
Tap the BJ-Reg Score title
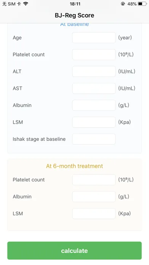pyautogui.click(x=74, y=15)
